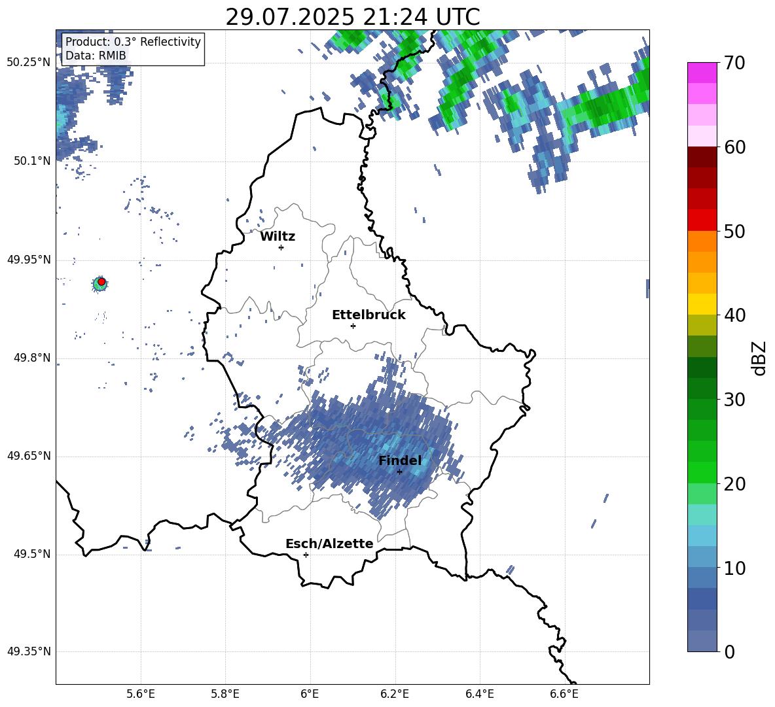Click the Wiltz city label
The height and width of the screenshot is (707, 775).
pyautogui.click(x=278, y=237)
